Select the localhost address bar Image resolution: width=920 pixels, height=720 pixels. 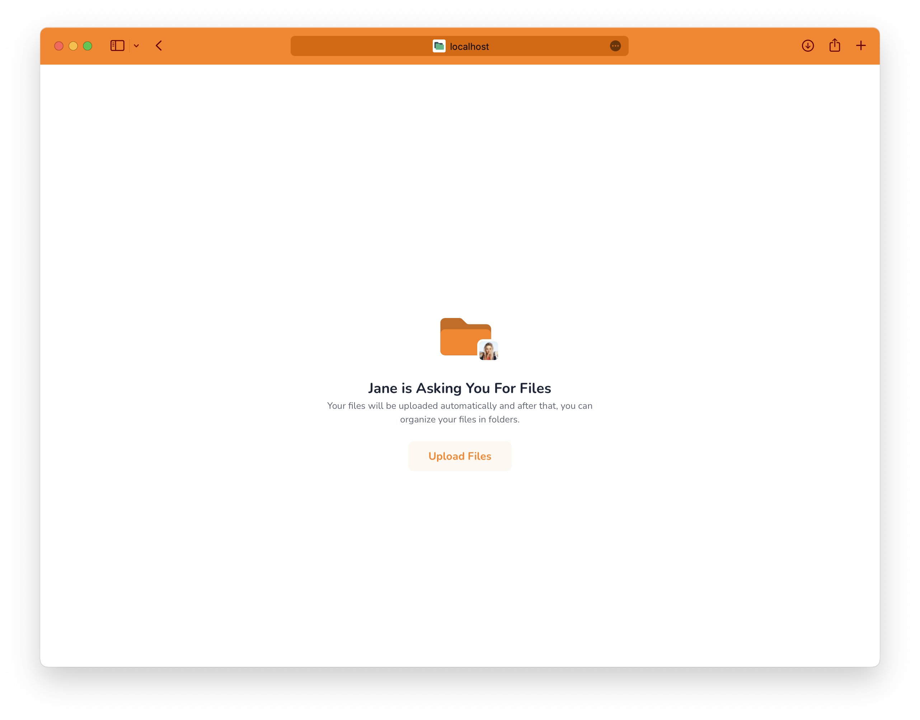[x=459, y=46]
